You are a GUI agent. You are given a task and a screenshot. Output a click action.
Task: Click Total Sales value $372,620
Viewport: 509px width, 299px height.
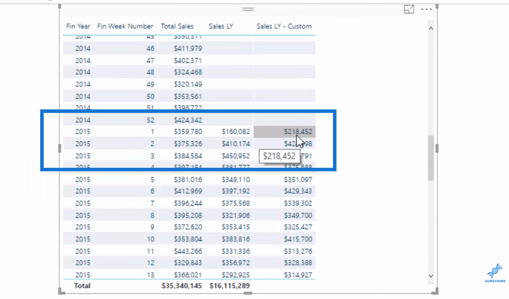(188, 227)
